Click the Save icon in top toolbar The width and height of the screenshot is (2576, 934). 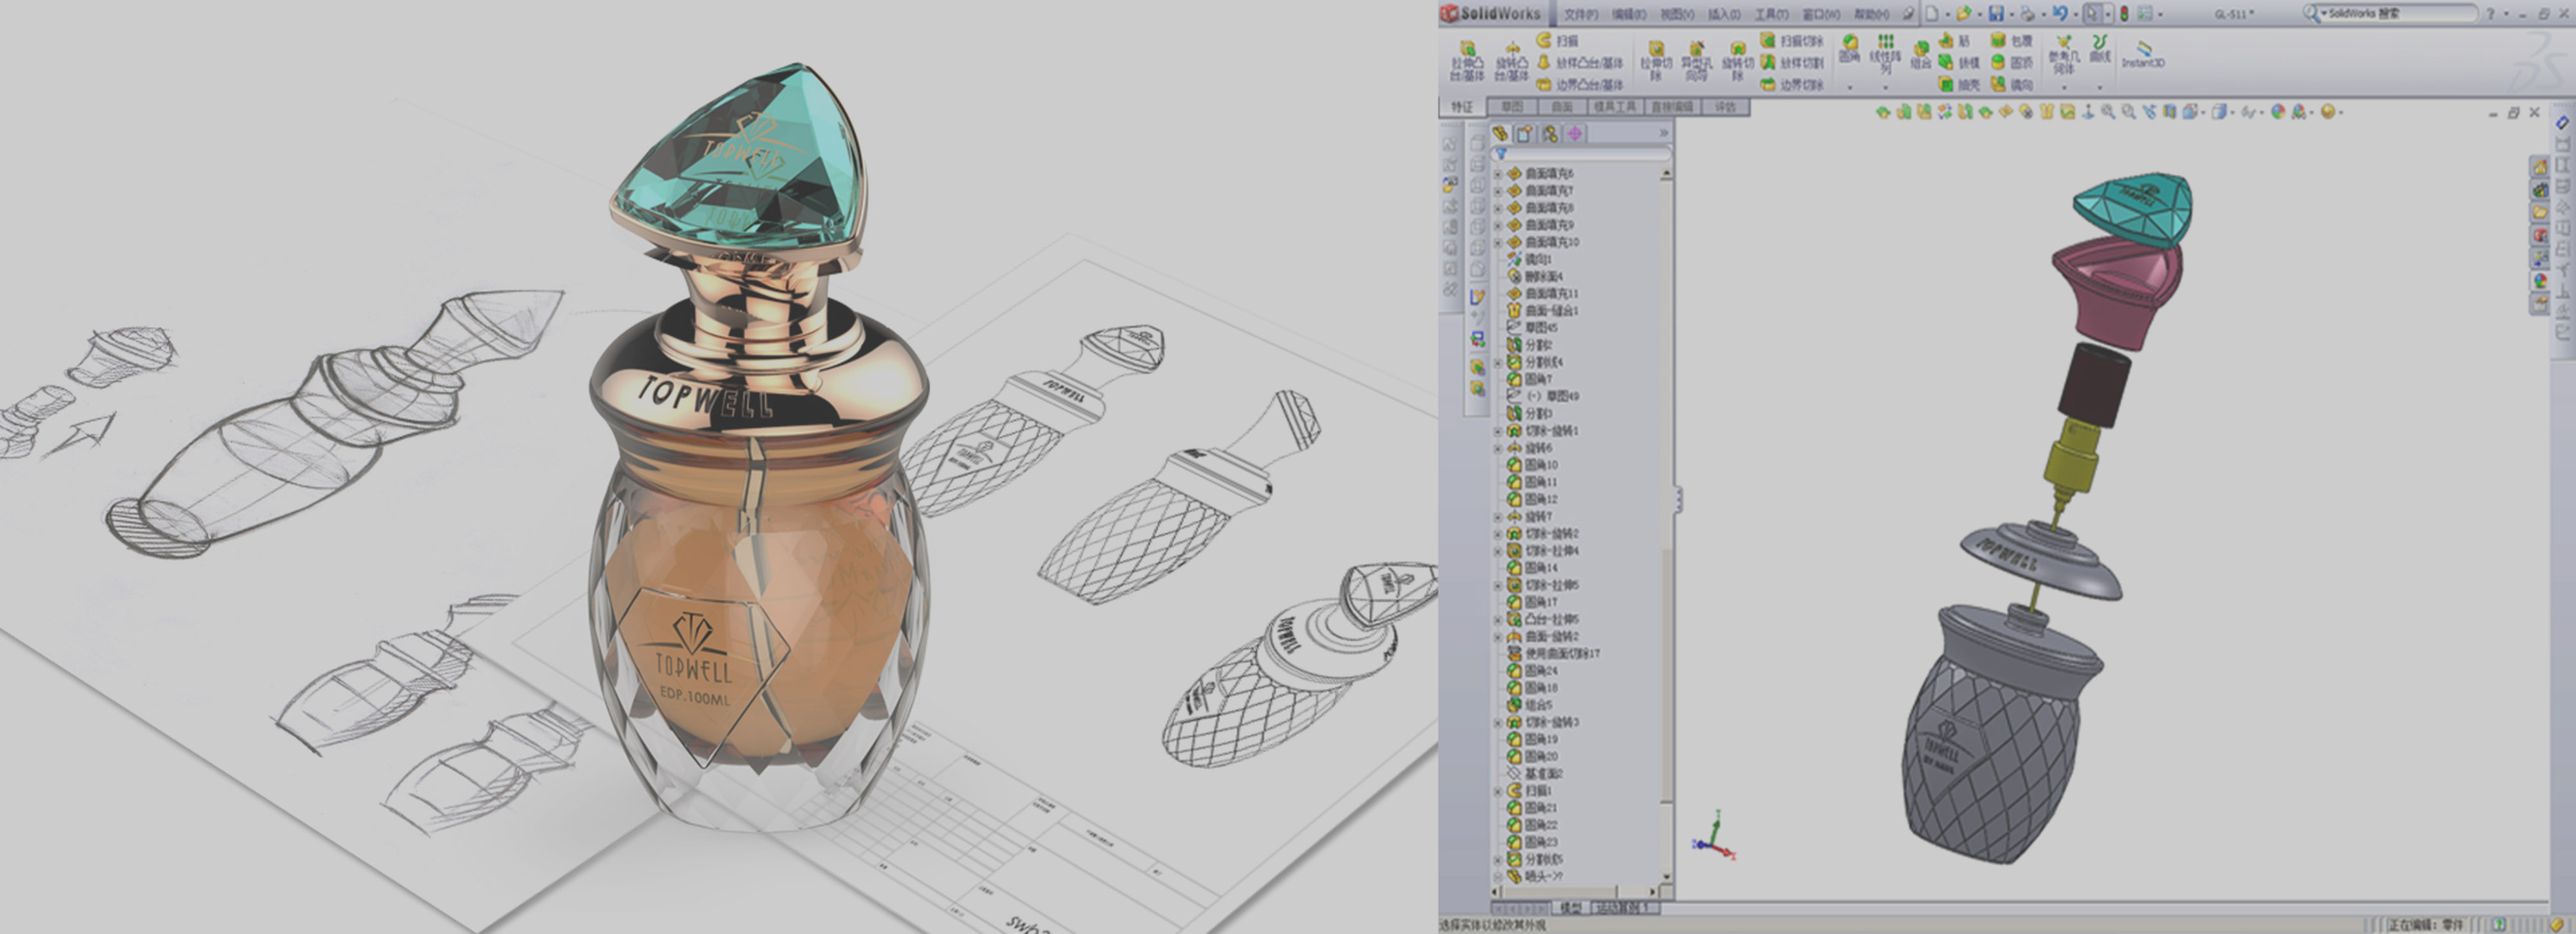pyautogui.click(x=1996, y=13)
